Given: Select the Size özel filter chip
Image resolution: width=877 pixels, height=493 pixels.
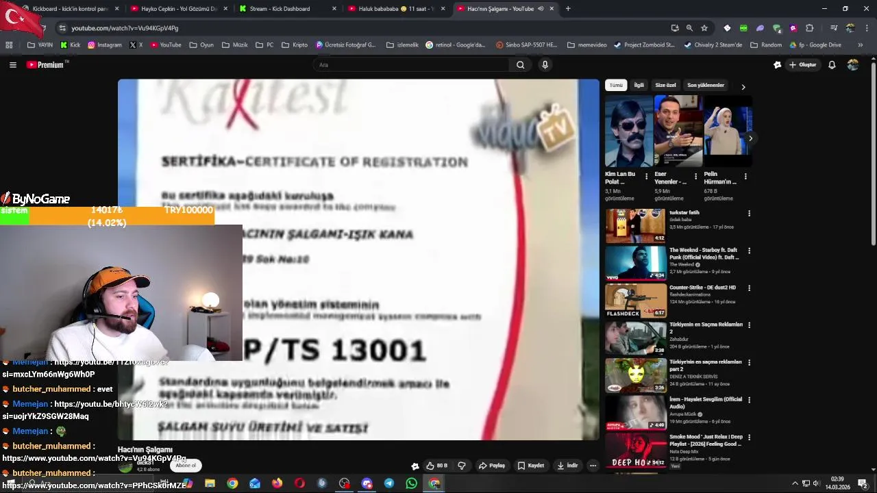Looking at the screenshot, I should [665, 86].
